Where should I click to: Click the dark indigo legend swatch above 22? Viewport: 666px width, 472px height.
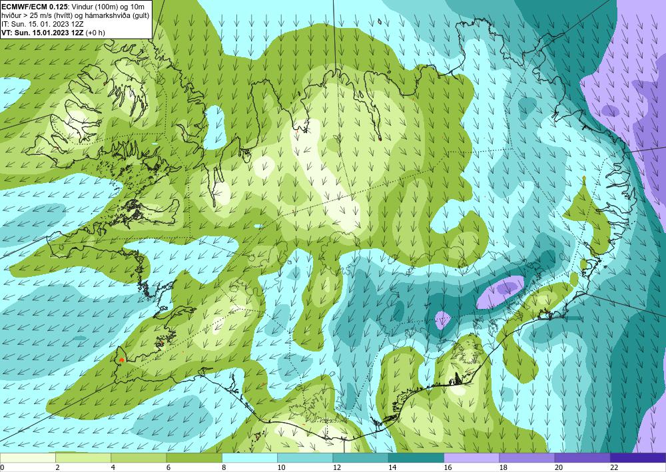tap(638, 457)
